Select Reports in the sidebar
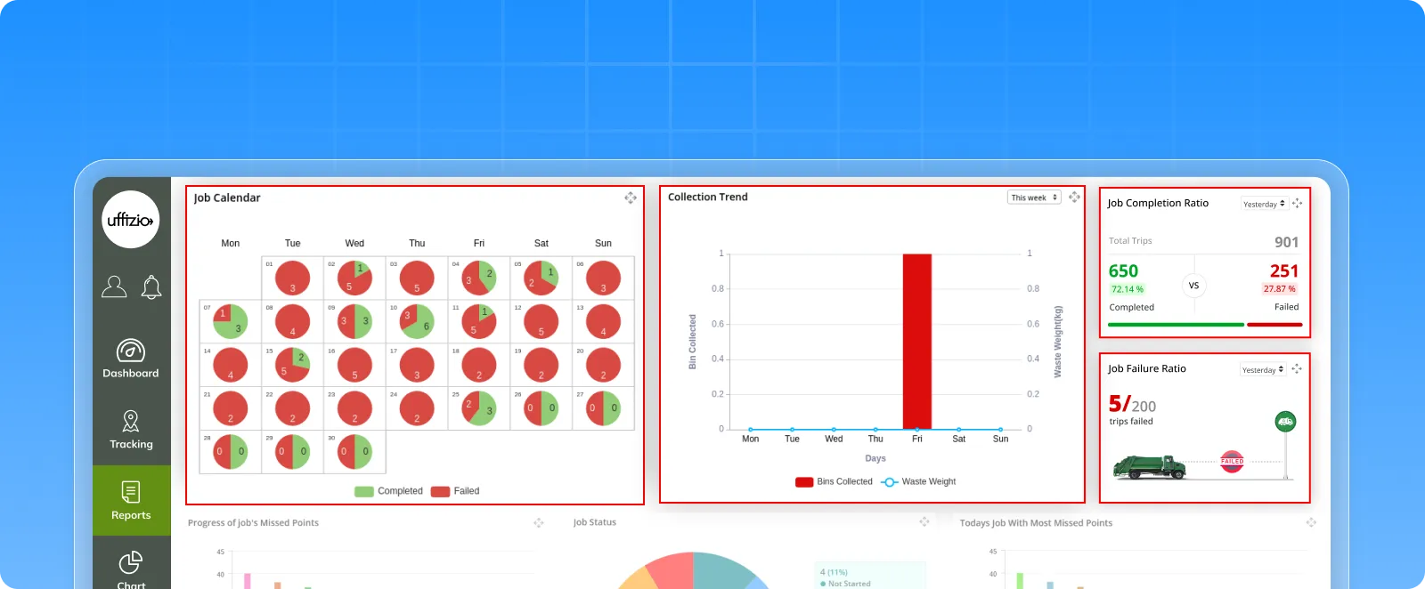Image resolution: width=1425 pixels, height=589 pixels. [131, 500]
